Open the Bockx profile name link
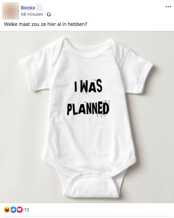Screen dimensions: 174x218 pyautogui.click(x=28, y=8)
